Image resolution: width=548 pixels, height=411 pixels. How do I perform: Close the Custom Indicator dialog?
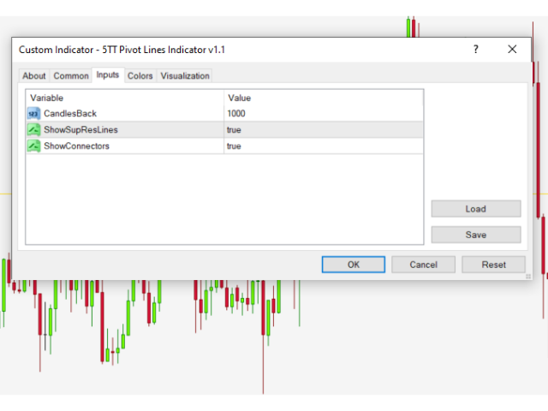pos(512,50)
